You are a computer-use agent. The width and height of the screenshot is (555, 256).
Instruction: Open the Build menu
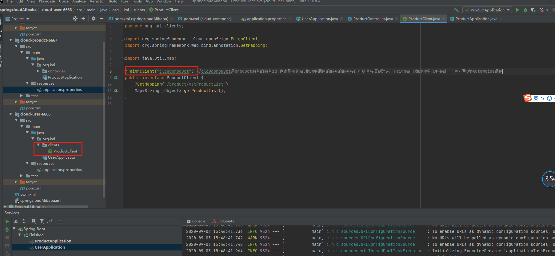coord(113,2)
